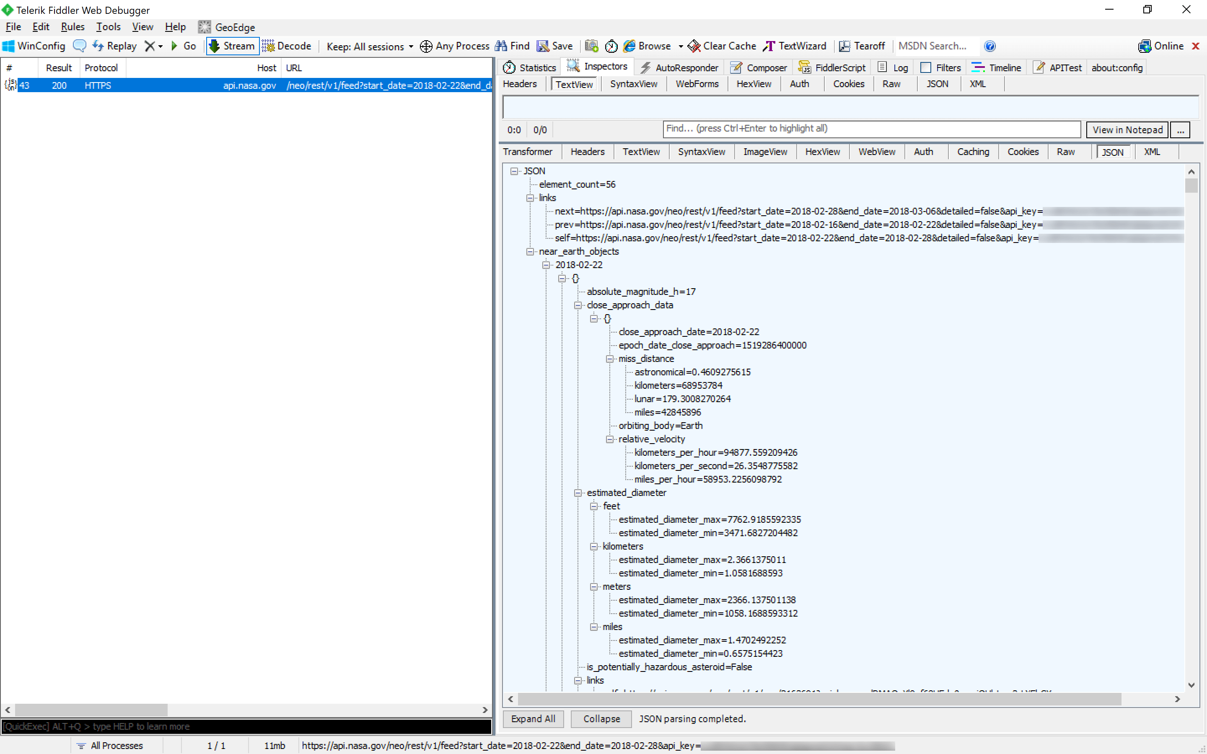The width and height of the screenshot is (1207, 754).
Task: Open the APITest tab
Action: click(x=1057, y=67)
